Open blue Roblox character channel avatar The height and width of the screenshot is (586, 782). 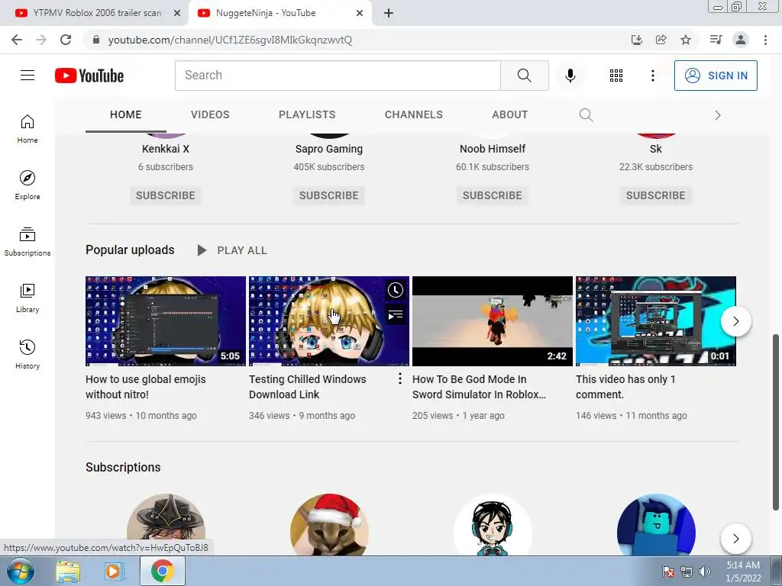tap(656, 524)
